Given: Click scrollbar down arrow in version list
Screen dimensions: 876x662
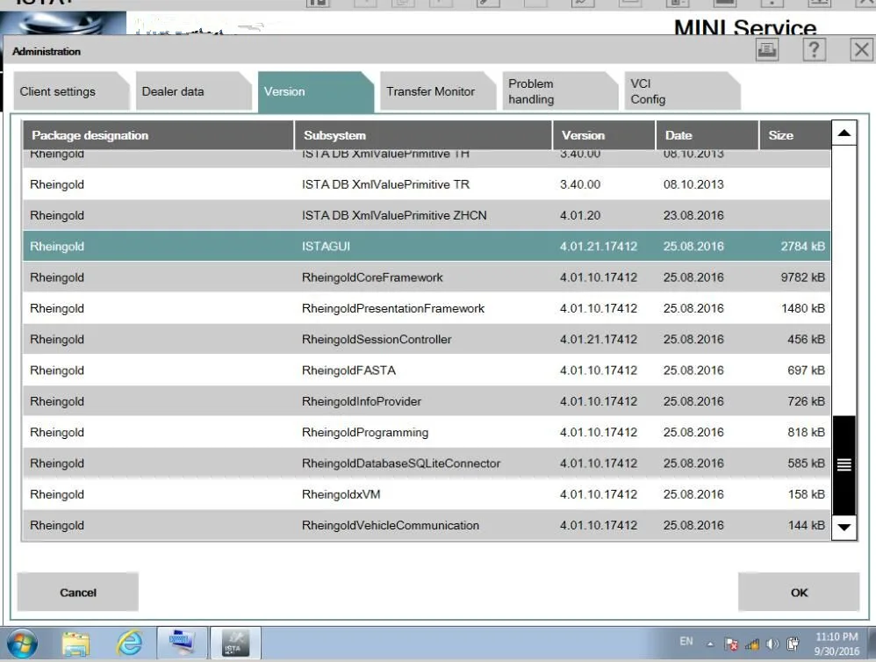Looking at the screenshot, I should [844, 528].
